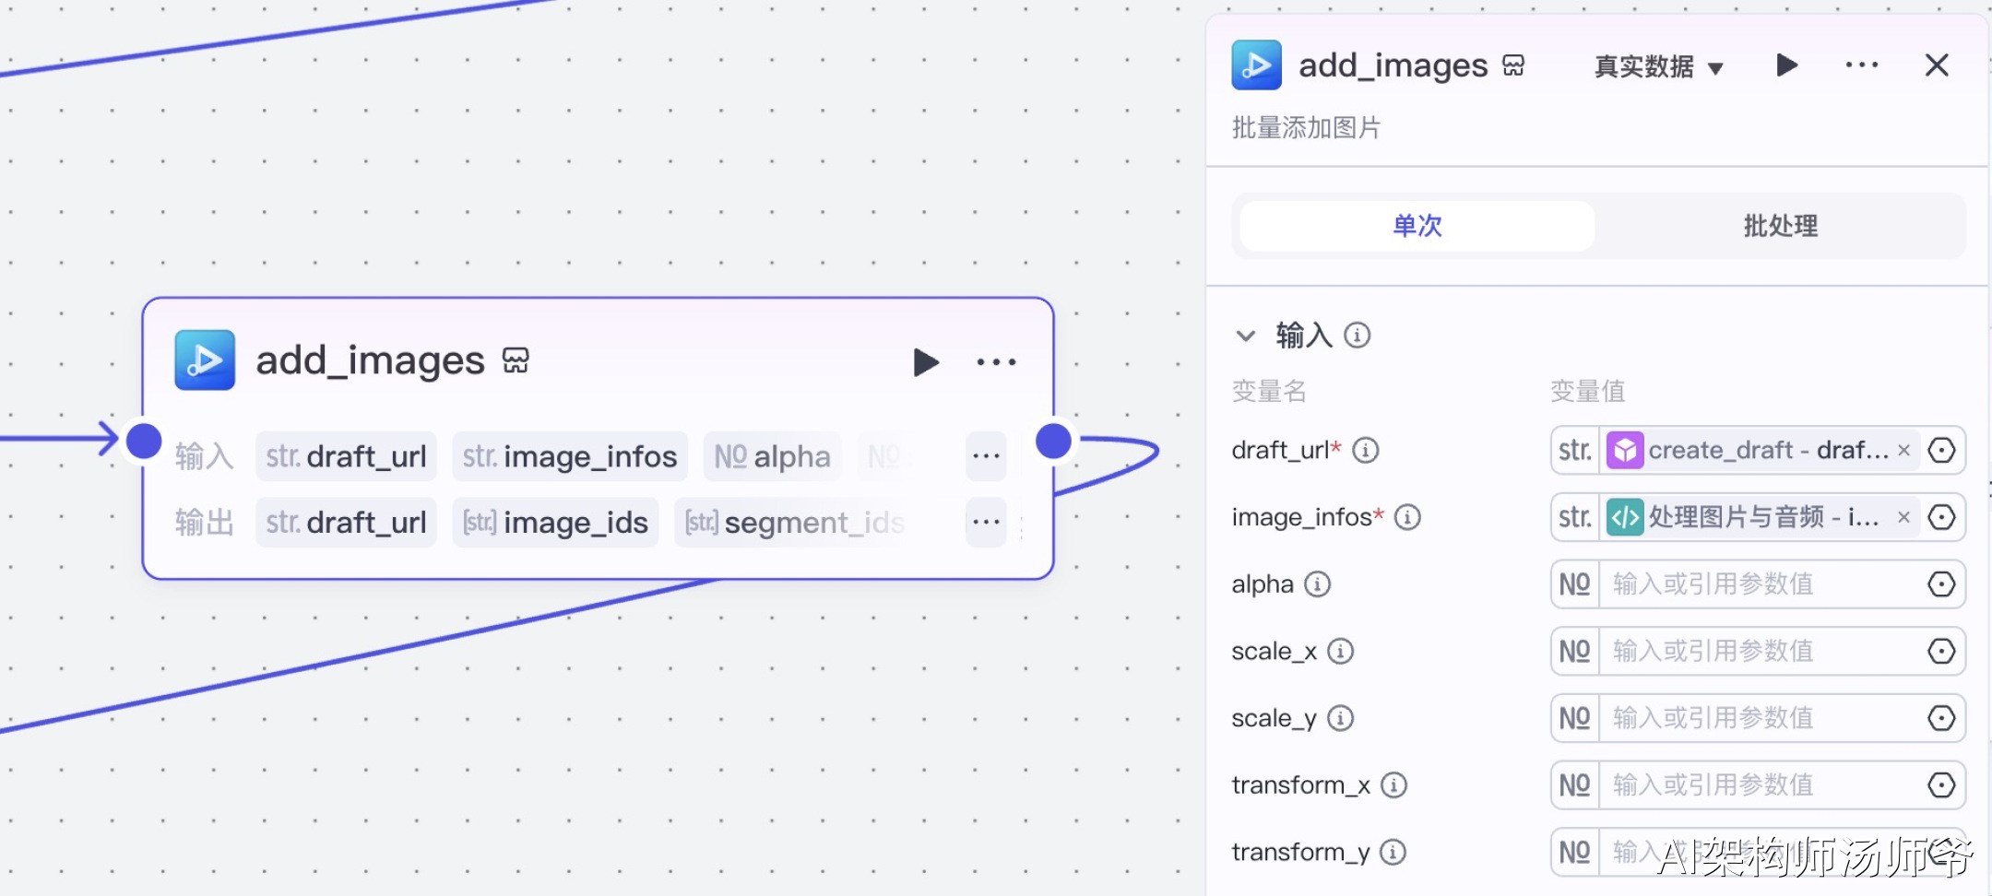Click the alpha value input field

pos(1757,584)
